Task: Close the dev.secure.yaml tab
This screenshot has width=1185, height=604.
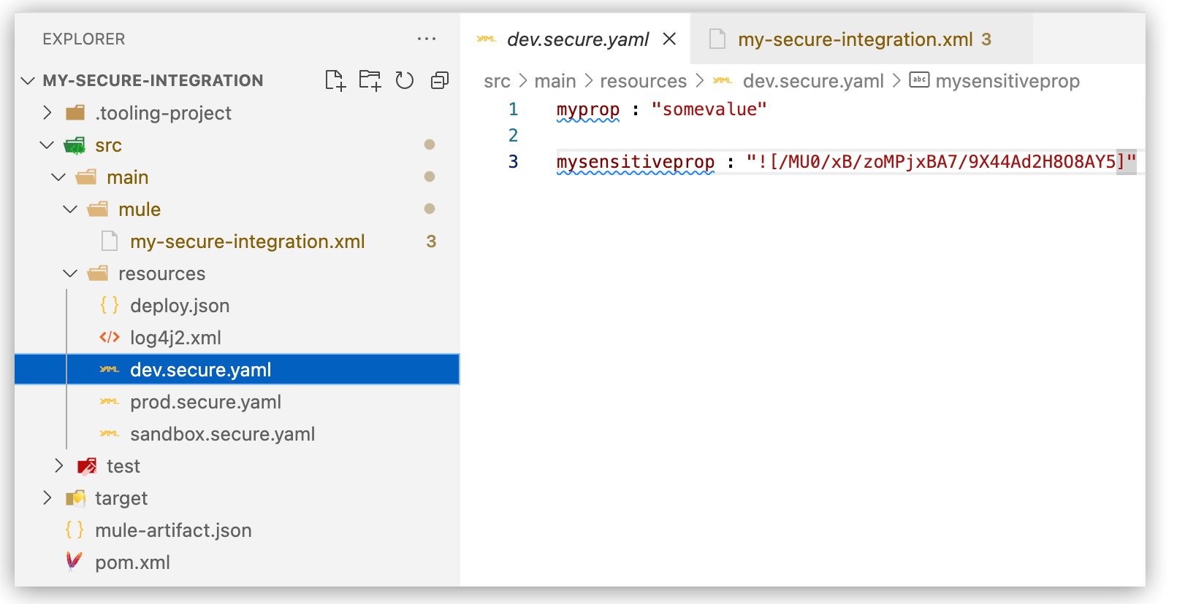Action: pyautogui.click(x=669, y=39)
